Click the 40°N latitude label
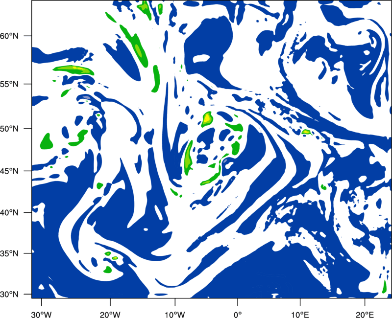 (9, 213)
